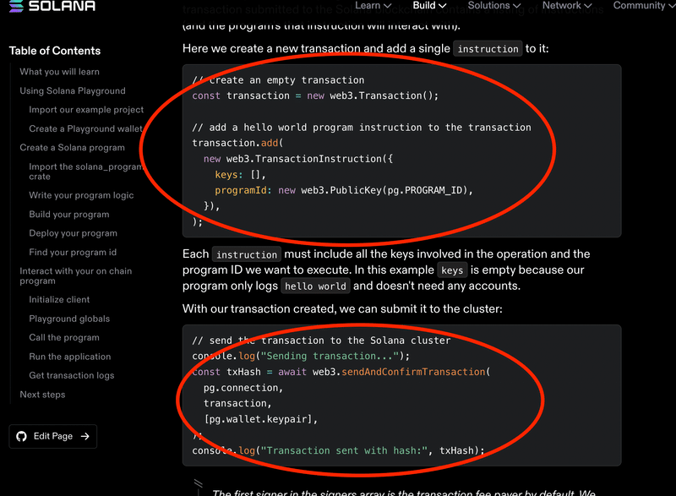Expand the Build dropdown chevron
Screen dimensions: 676x496
coord(442,6)
